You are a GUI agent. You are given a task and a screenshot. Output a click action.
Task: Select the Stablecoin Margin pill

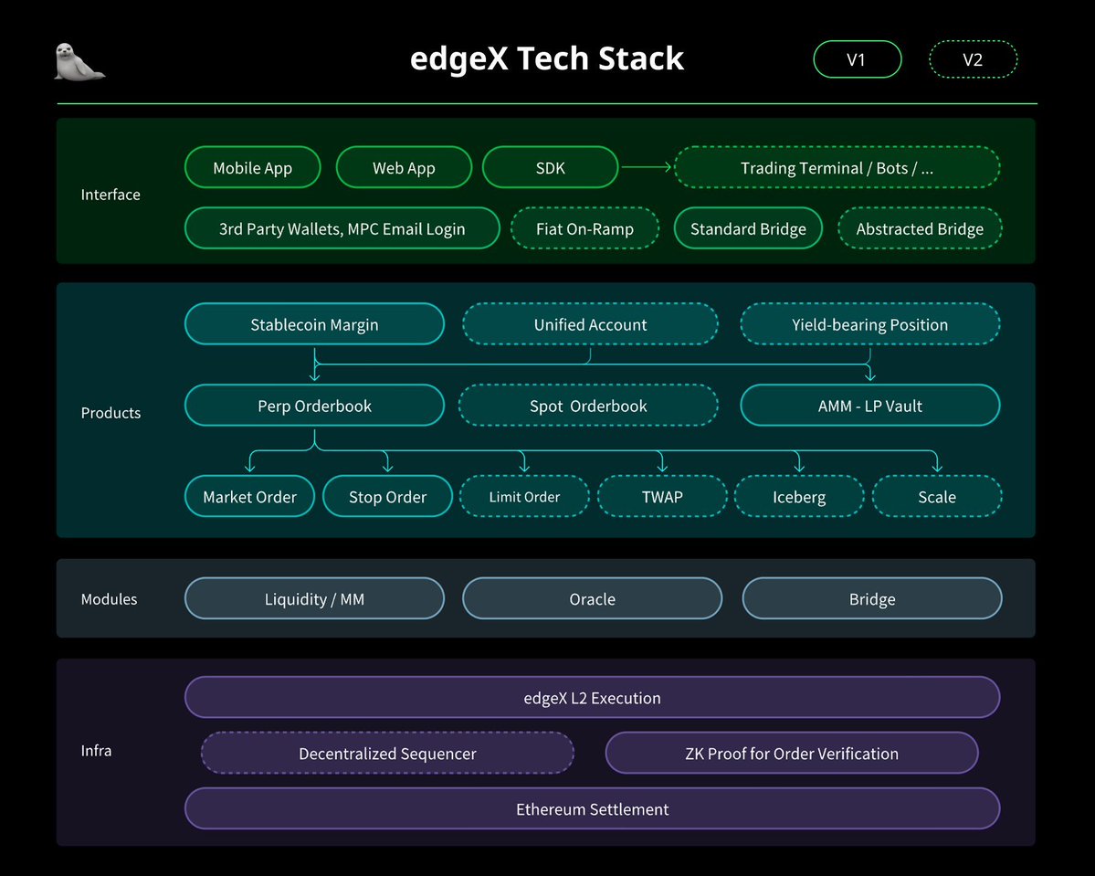tap(314, 324)
